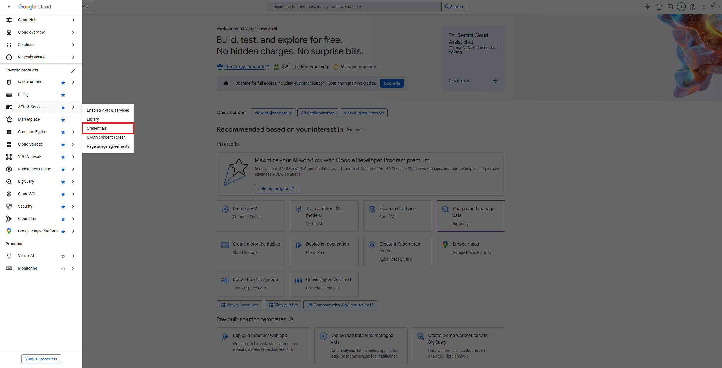Click the blue Upgrade button
Screen dimensions: 722x368
click(x=392, y=83)
